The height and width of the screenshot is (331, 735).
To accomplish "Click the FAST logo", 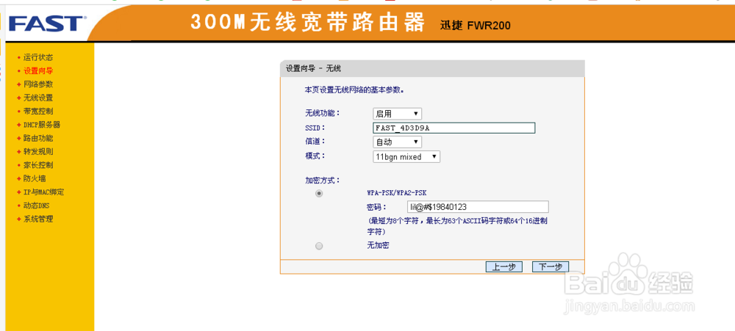I will 47,23.
